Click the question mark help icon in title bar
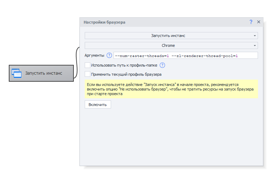Viewport: 271px width, 174px height. (x=251, y=22)
